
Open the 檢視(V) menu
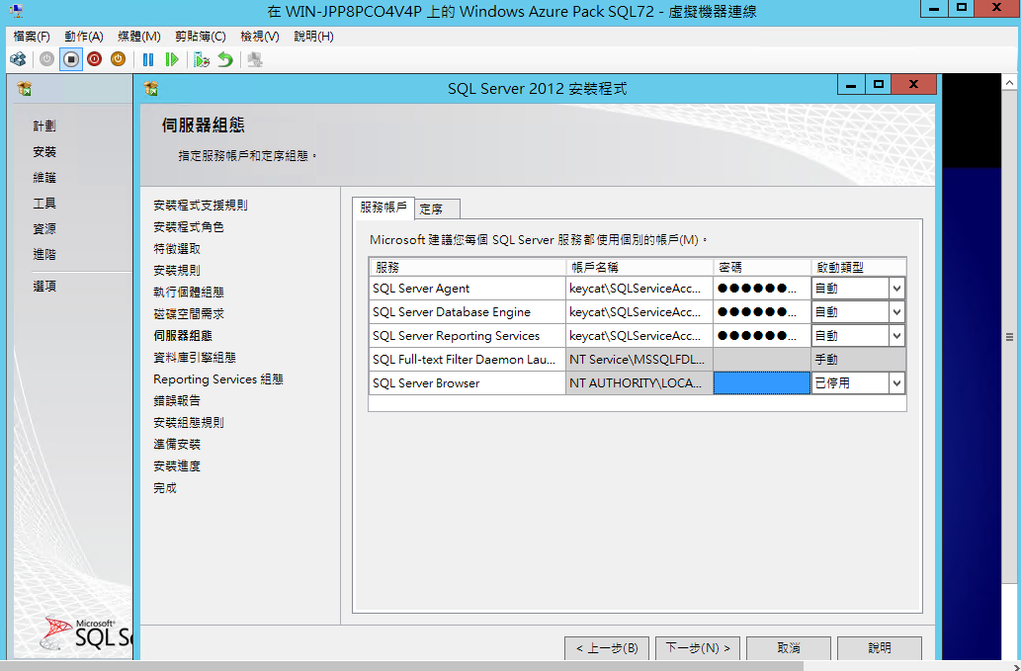[260, 37]
